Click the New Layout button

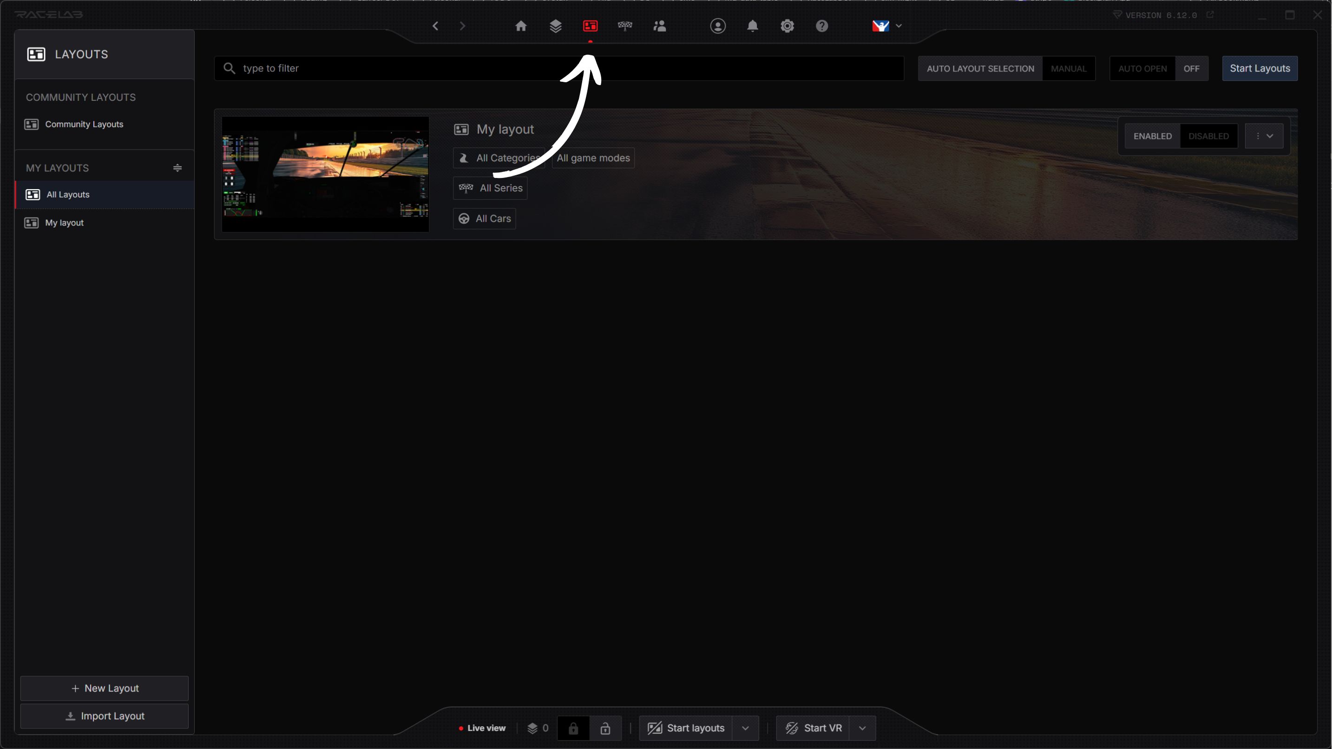tap(105, 688)
